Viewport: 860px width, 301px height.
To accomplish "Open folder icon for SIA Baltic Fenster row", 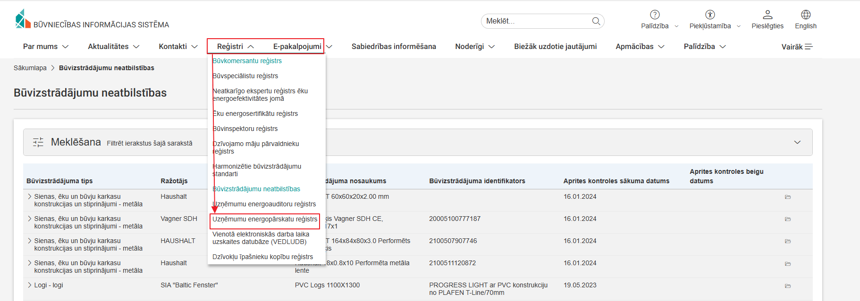I will tap(788, 286).
